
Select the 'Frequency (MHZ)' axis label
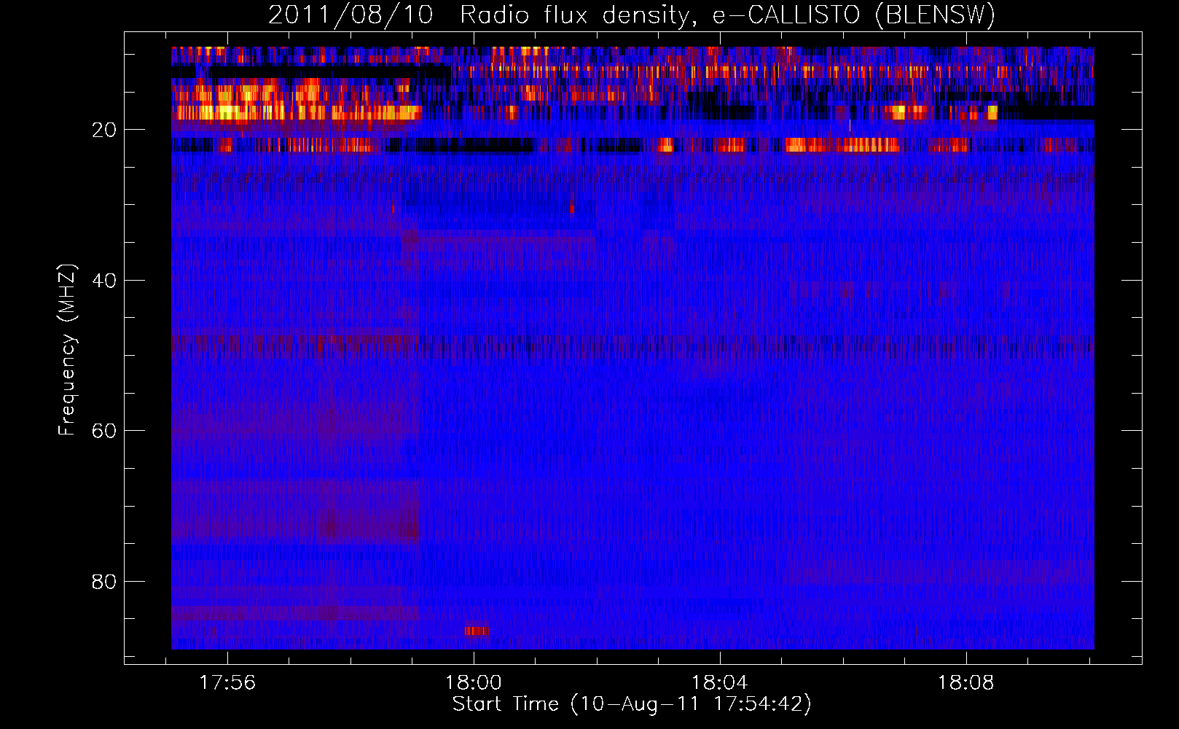pyautogui.click(x=67, y=350)
